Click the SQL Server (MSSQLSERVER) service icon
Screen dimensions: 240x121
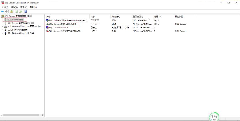47,24
